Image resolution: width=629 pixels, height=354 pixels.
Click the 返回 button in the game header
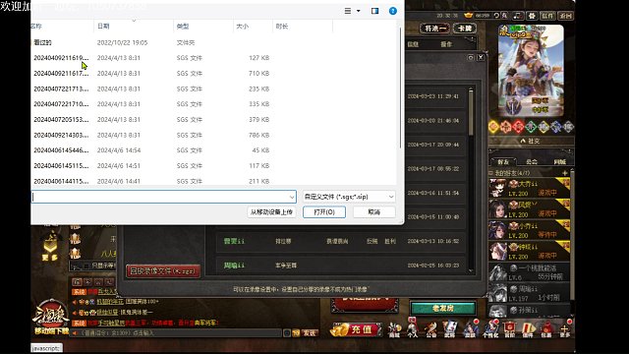pos(566,16)
